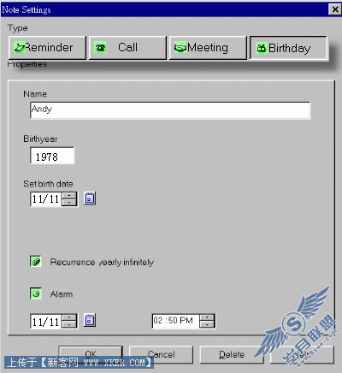Decrease birth date with down spinner
This screenshot has width=342, height=373.
[x=69, y=203]
